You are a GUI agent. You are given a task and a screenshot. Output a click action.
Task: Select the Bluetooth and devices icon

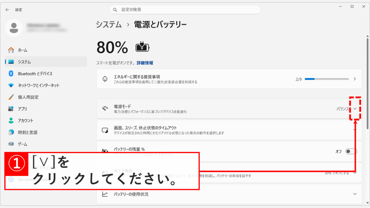(12, 74)
